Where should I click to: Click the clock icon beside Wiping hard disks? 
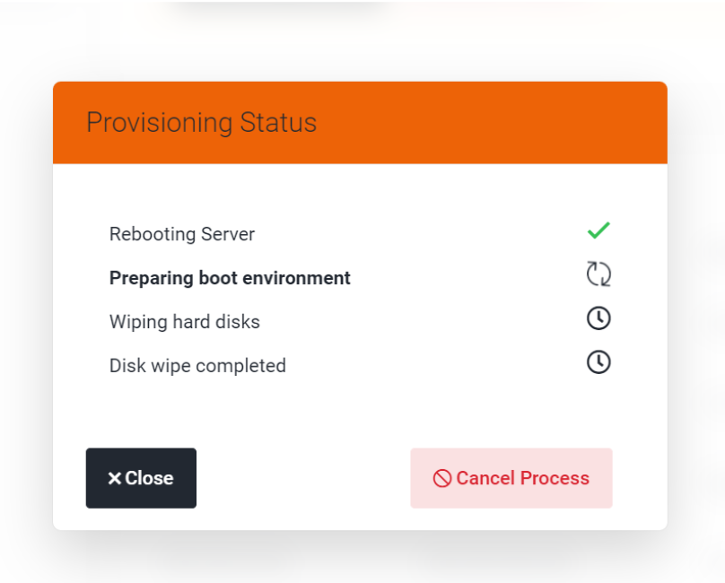(x=598, y=318)
